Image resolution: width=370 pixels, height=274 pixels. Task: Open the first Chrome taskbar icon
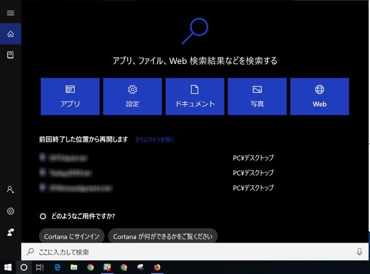[x=90, y=267]
